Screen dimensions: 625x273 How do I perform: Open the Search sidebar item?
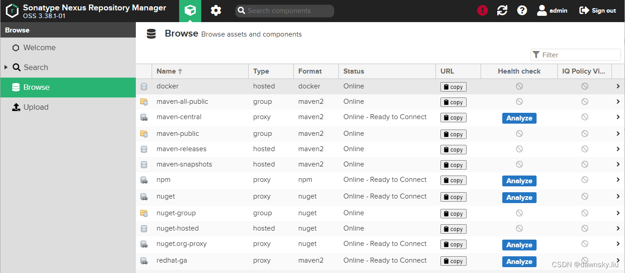click(x=68, y=67)
